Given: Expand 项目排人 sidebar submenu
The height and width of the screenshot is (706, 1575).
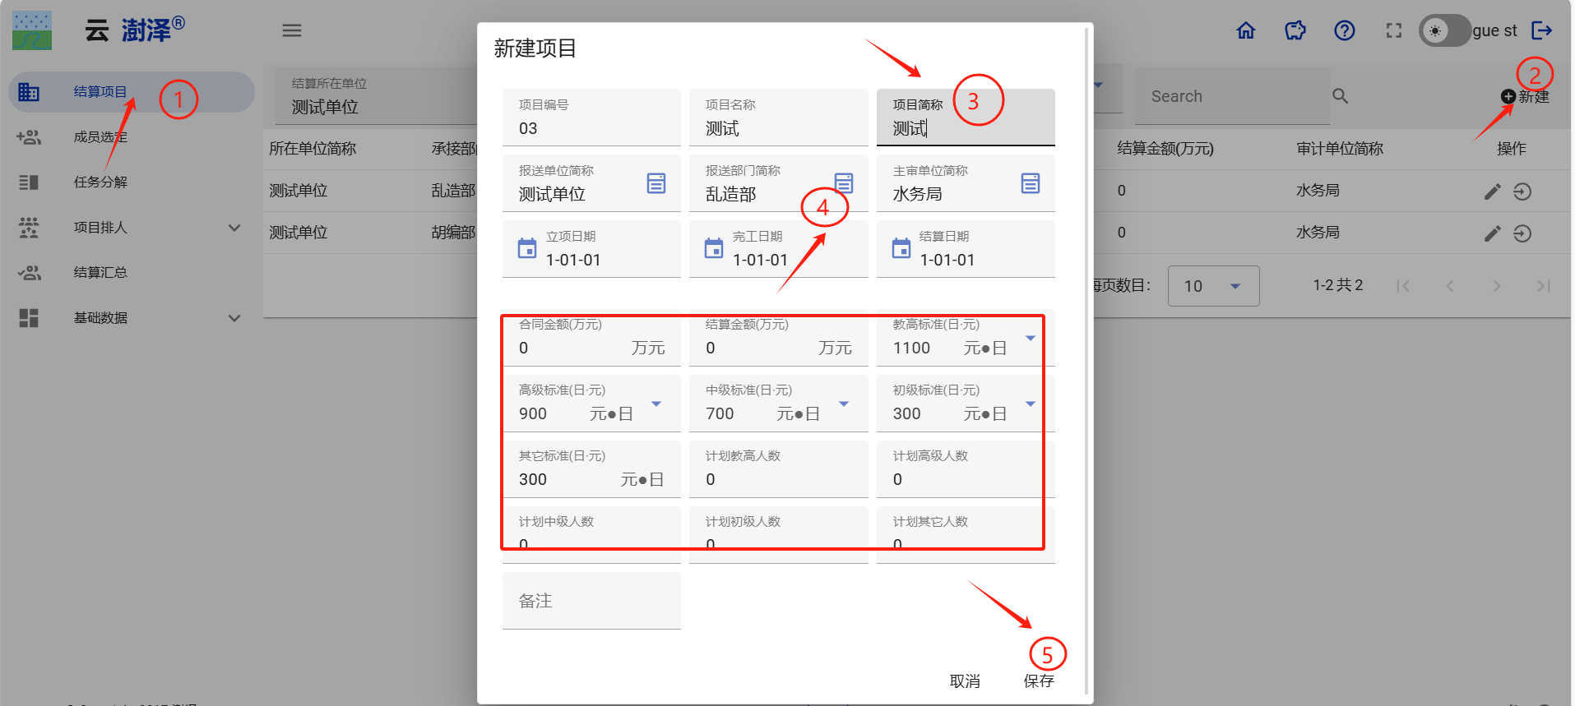Looking at the screenshot, I should click(x=234, y=228).
